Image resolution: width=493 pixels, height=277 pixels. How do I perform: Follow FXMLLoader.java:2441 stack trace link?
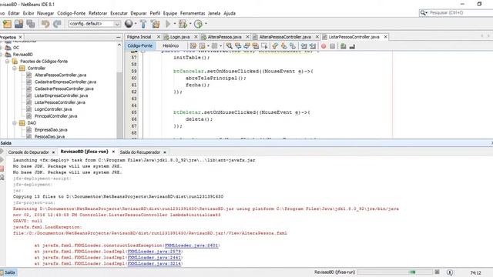tap(154, 258)
